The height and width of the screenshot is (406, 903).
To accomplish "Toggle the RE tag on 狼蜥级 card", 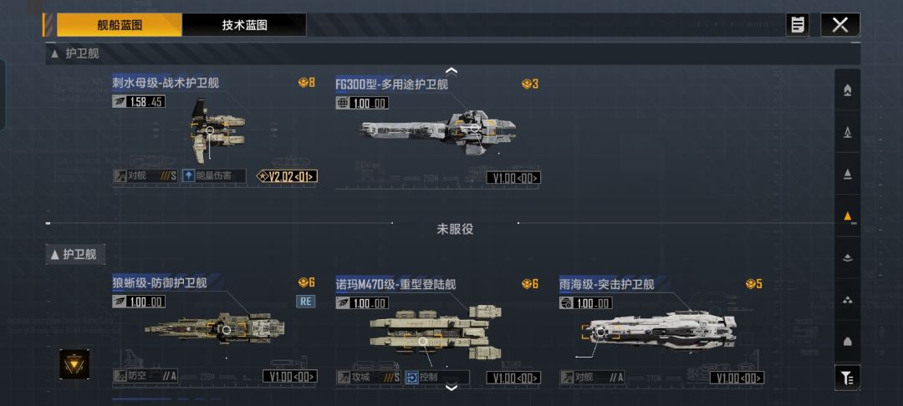I will tap(306, 302).
